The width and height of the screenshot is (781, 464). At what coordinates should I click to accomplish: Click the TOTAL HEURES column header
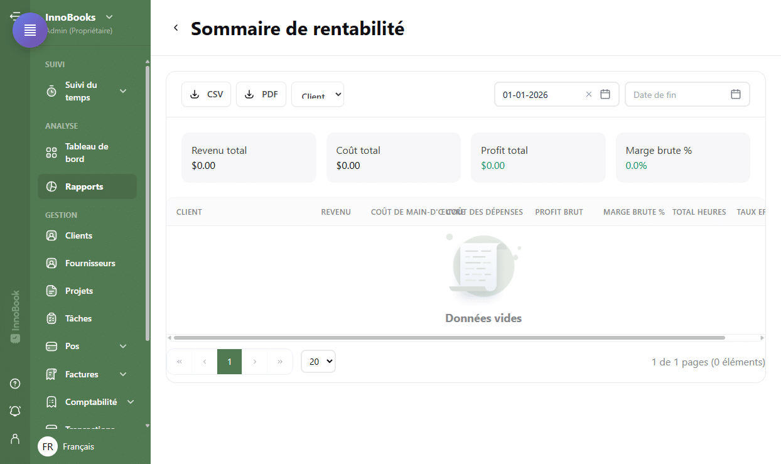coord(699,212)
